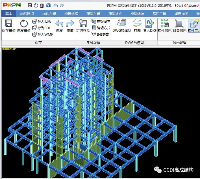Open 构件颜色 component color settings

165,26
